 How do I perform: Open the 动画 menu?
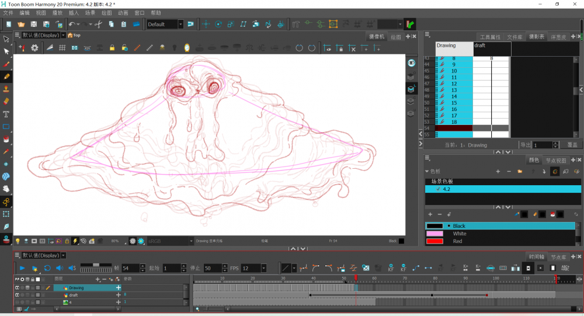(x=123, y=12)
